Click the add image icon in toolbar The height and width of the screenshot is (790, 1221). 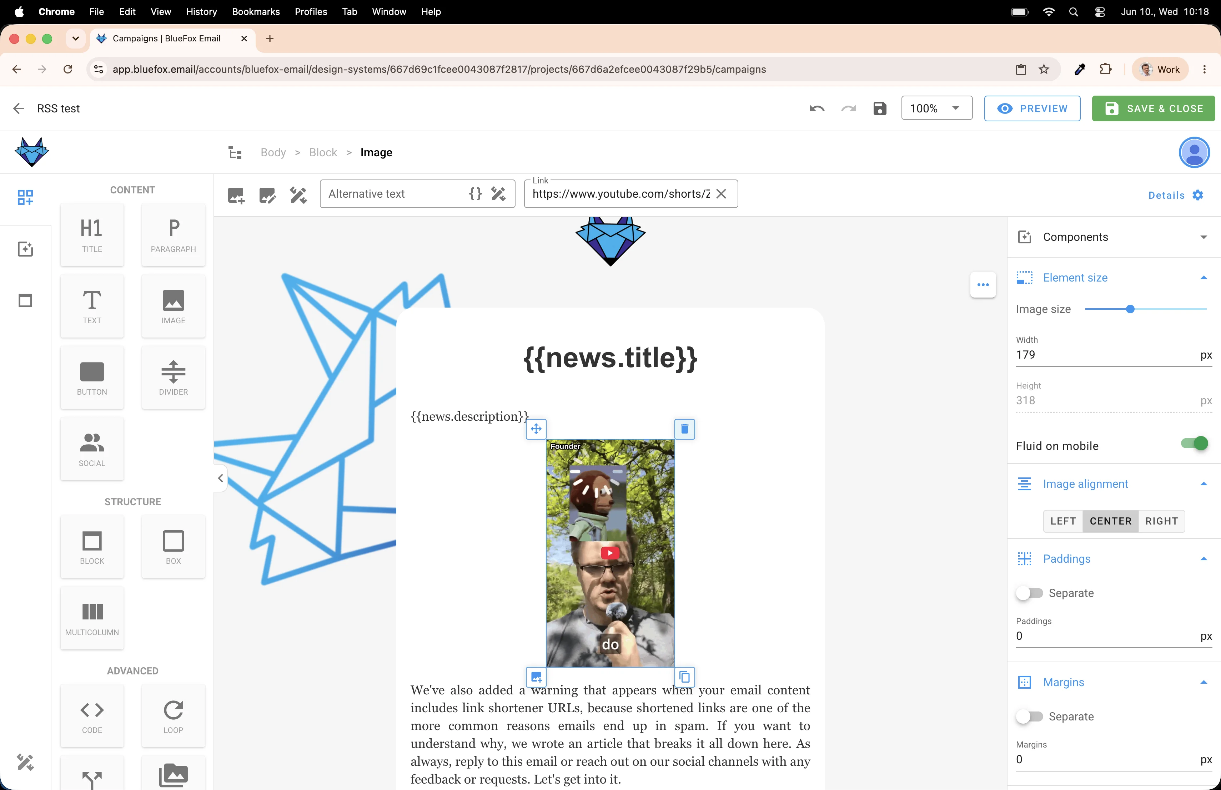click(x=236, y=194)
